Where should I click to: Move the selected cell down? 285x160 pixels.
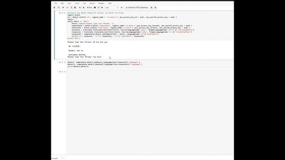(84, 8)
